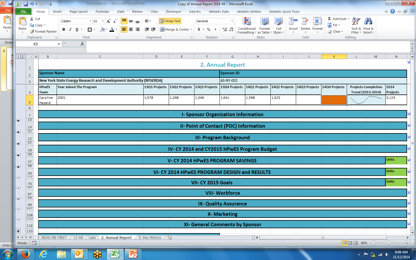Apply Bold formatting to the cell
The width and height of the screenshot is (416, 260).
click(x=64, y=29)
